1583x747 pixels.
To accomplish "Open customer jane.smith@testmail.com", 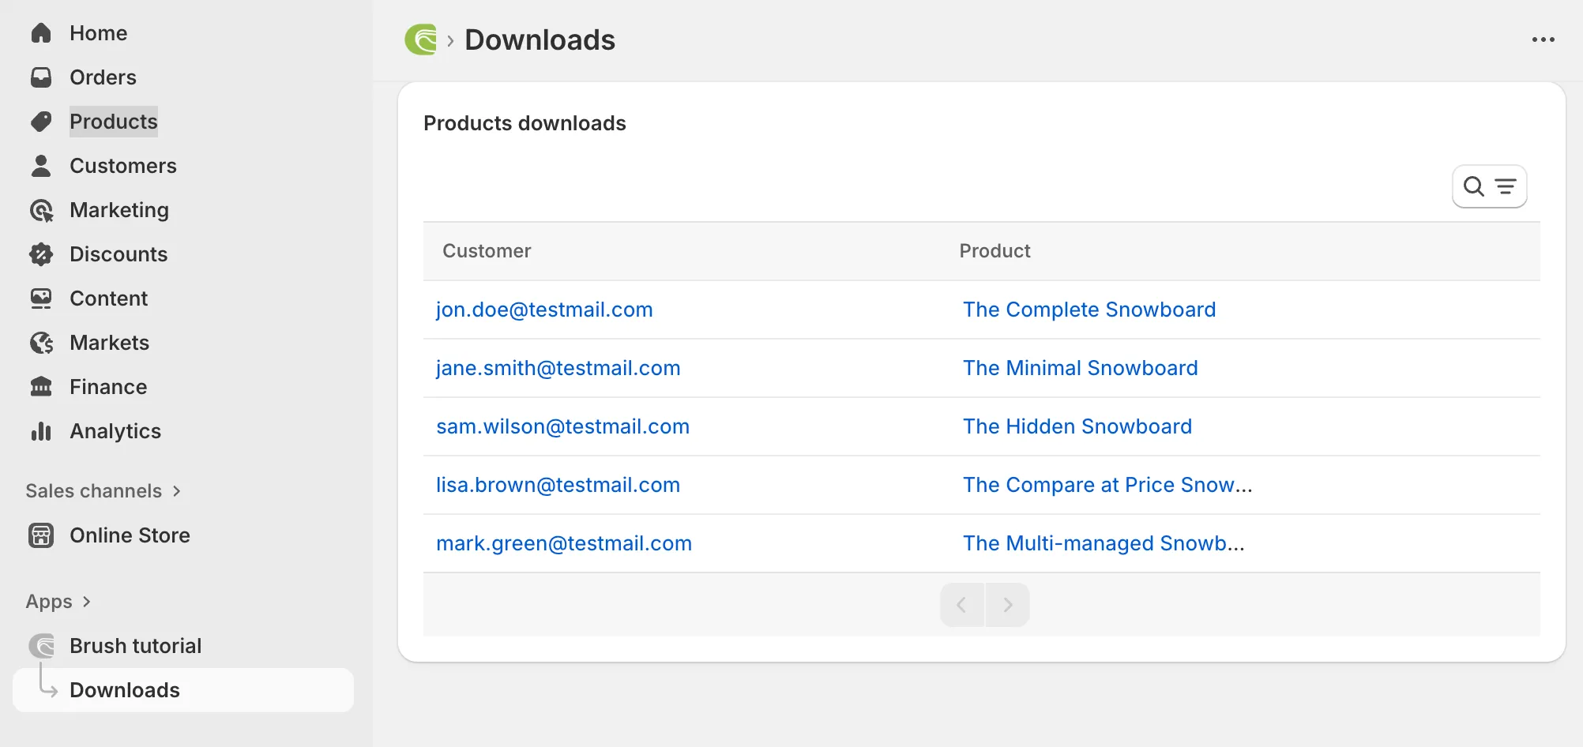I will 558,368.
